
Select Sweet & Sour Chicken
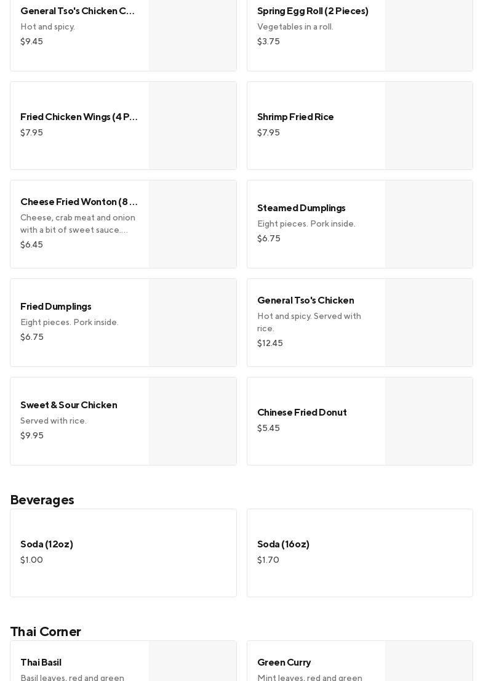pos(68,405)
